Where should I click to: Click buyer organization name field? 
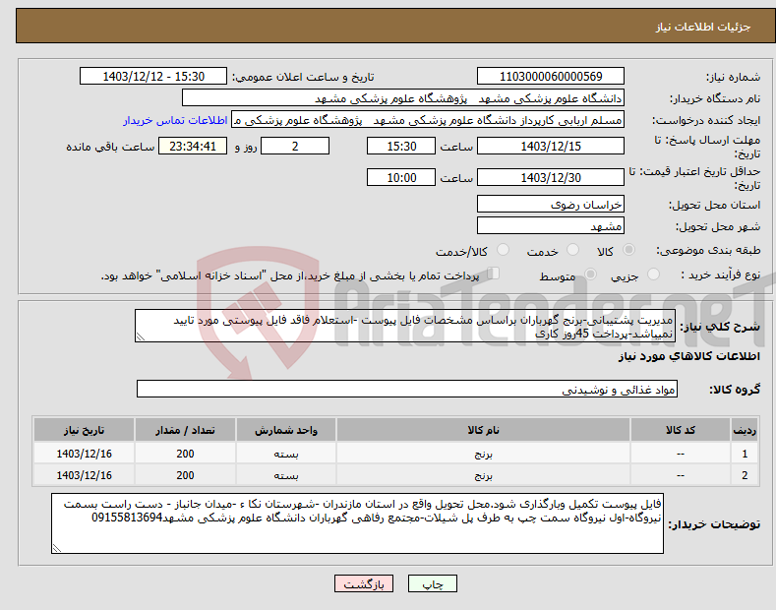(x=403, y=98)
